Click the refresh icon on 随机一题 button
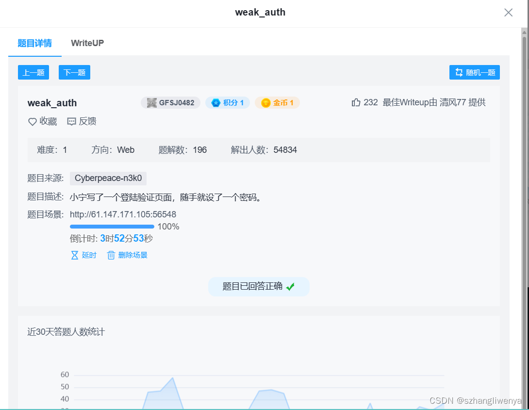529x410 pixels. tap(459, 72)
